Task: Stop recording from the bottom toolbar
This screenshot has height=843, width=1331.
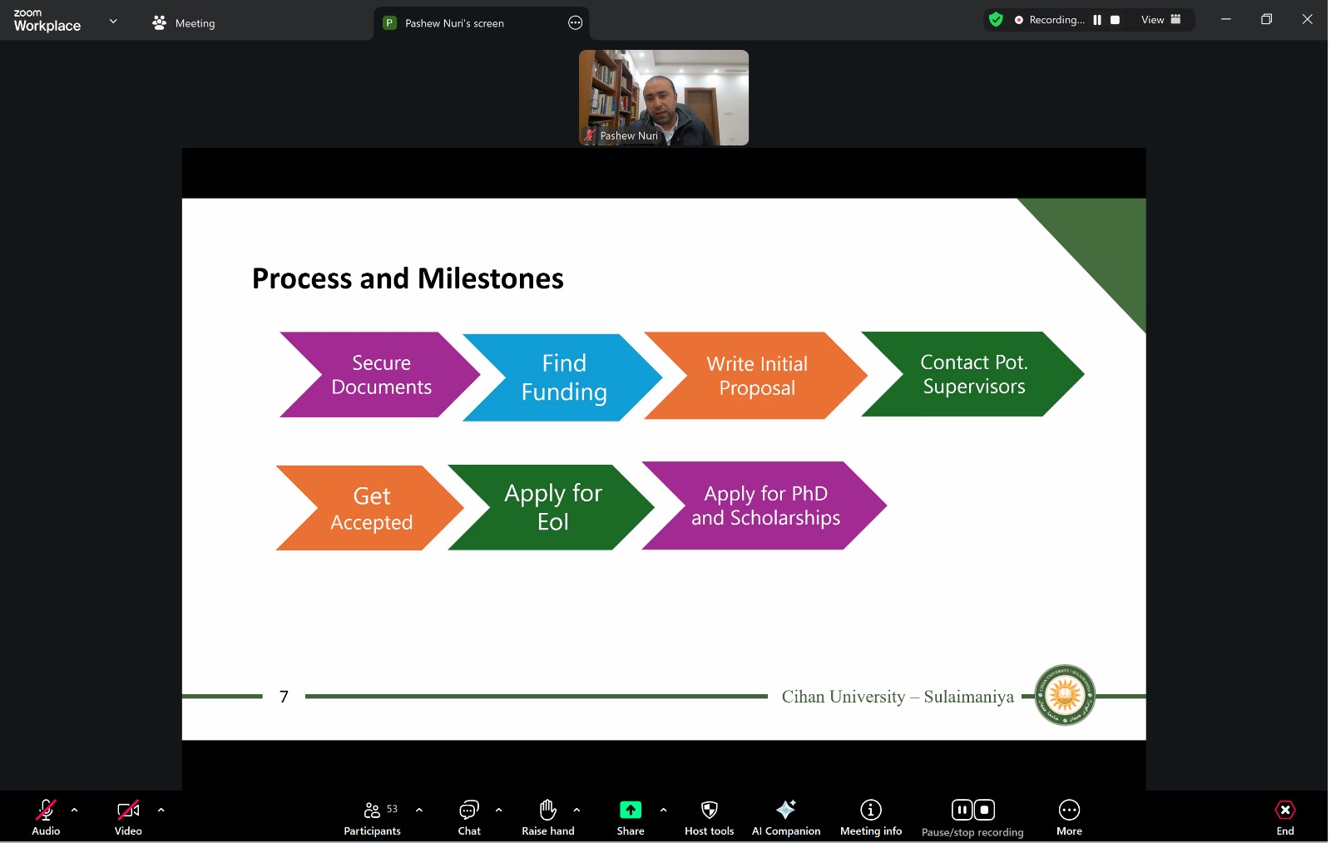Action: [x=984, y=810]
